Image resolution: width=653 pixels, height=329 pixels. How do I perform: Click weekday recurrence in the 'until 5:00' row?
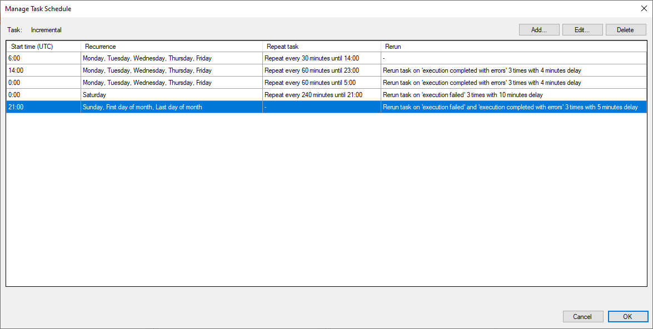click(x=172, y=83)
